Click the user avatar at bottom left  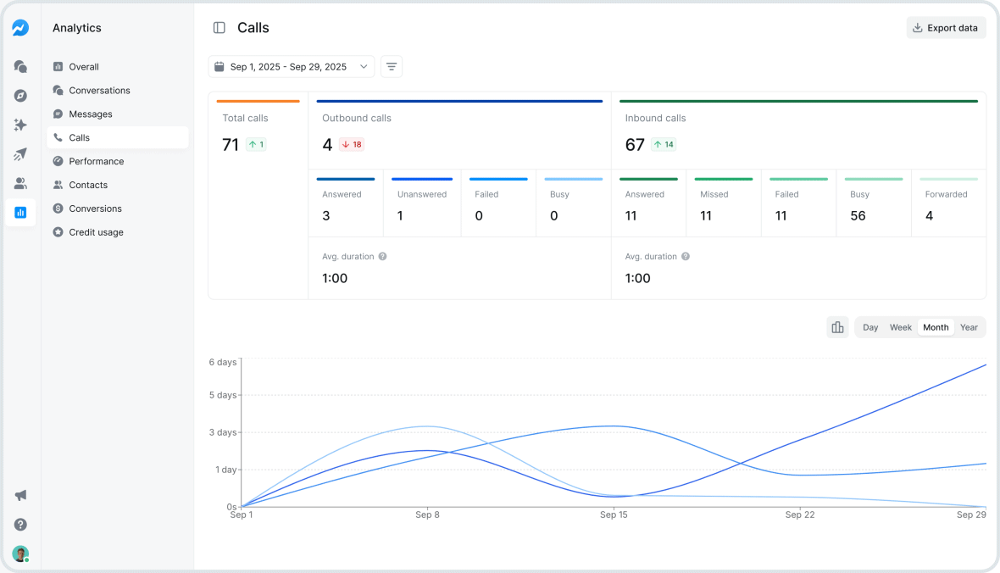click(20, 554)
